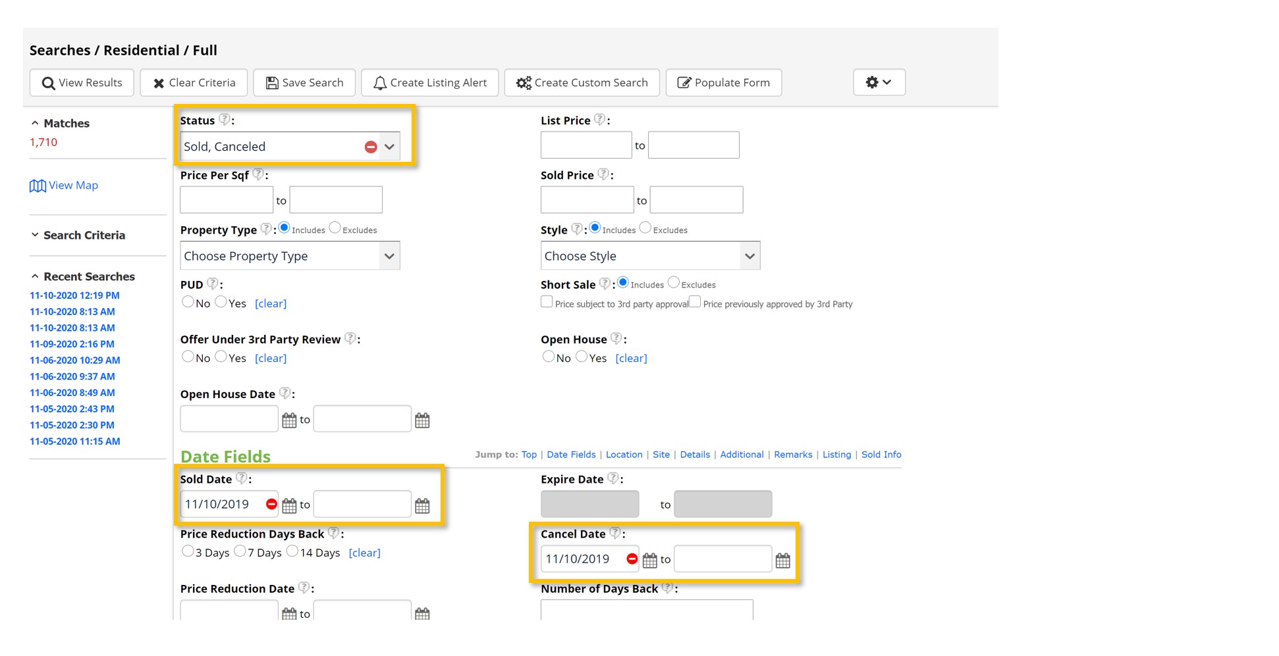Click the List Price minimum input field
Viewport: 1279px width, 656px height.
[585, 145]
